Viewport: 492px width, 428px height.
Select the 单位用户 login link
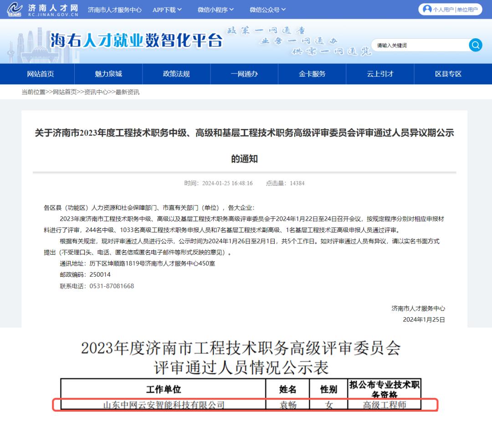(467, 10)
